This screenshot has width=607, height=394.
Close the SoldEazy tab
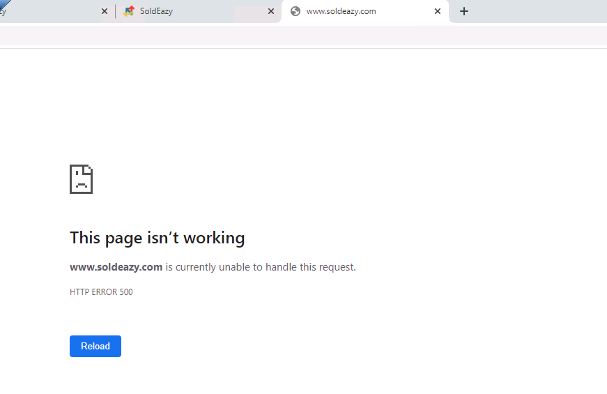[271, 11]
